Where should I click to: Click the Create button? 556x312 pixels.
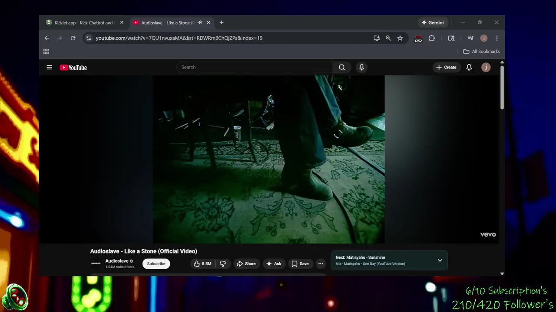click(446, 67)
